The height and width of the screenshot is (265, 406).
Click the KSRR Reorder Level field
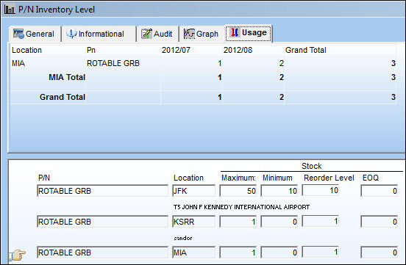coord(321,221)
